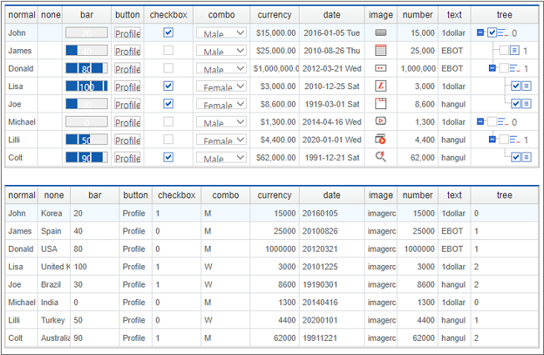Enable the checkbox in James's row
The image size is (544, 355).
(169, 51)
